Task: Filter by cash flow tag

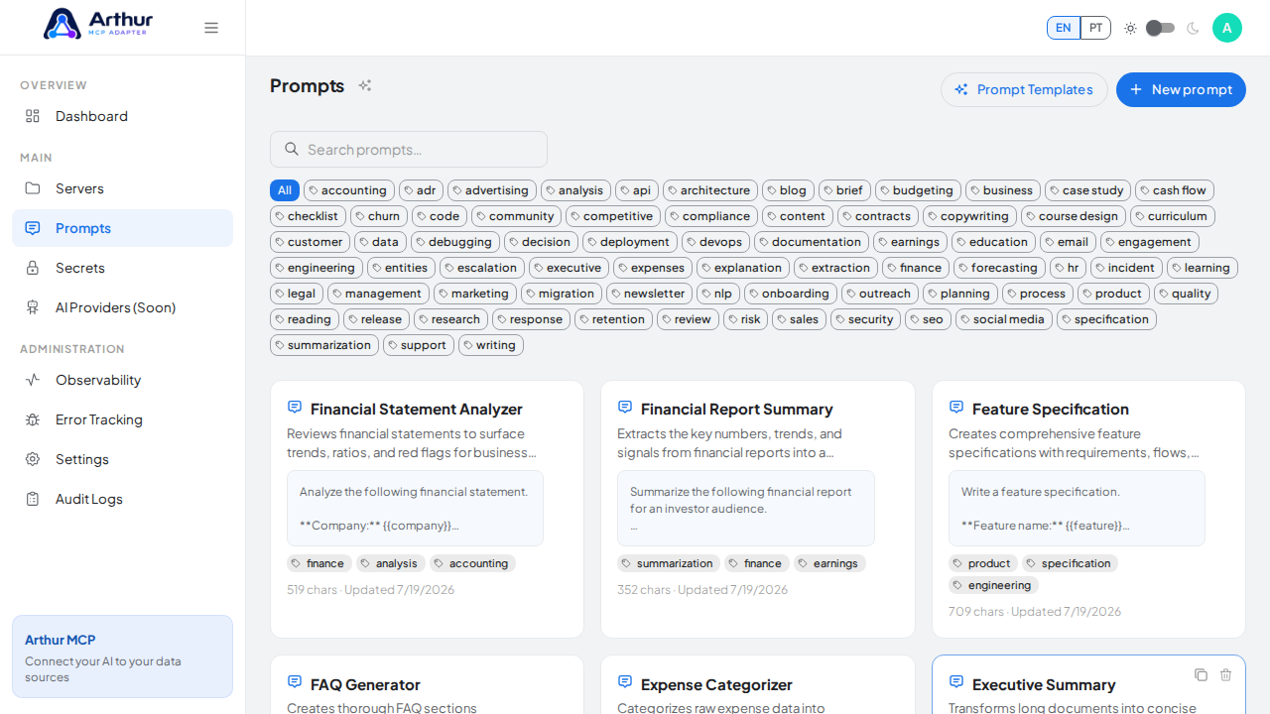Action: [x=1175, y=190]
